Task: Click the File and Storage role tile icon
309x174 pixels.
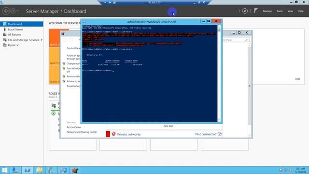Action: (54, 105)
